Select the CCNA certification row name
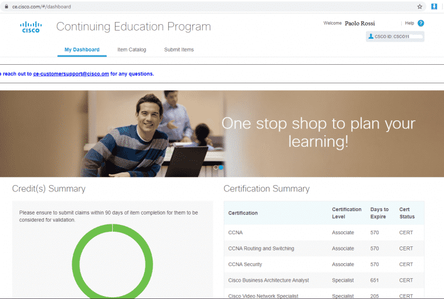 click(x=235, y=232)
